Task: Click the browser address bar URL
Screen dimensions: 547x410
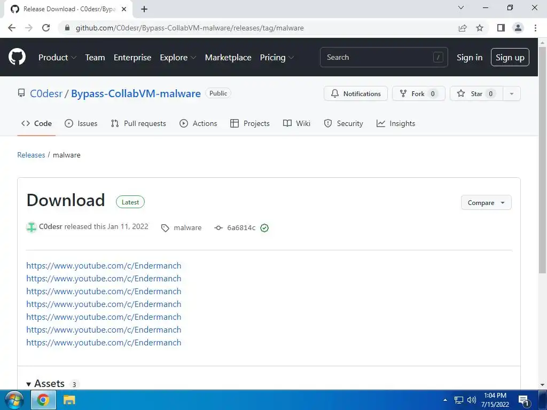Action: [x=190, y=28]
